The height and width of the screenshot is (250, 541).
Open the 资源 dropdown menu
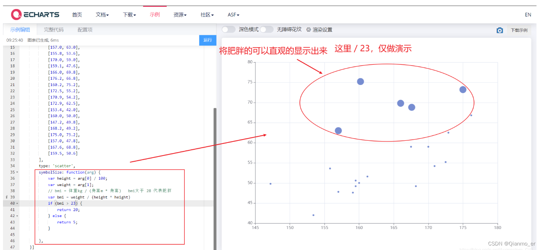tap(180, 15)
